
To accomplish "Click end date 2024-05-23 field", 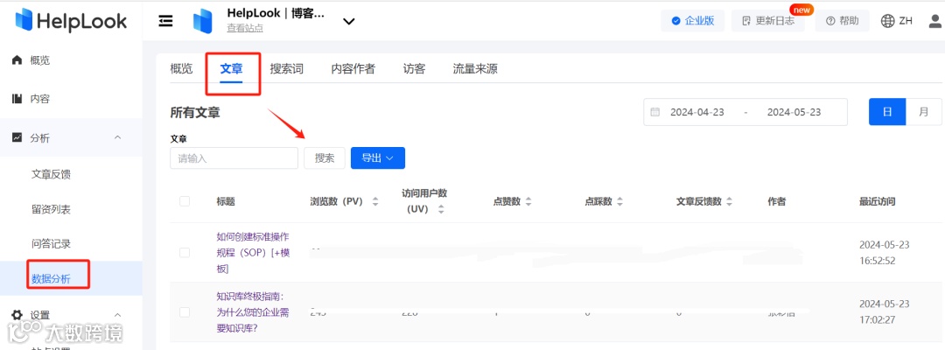I will 794,112.
